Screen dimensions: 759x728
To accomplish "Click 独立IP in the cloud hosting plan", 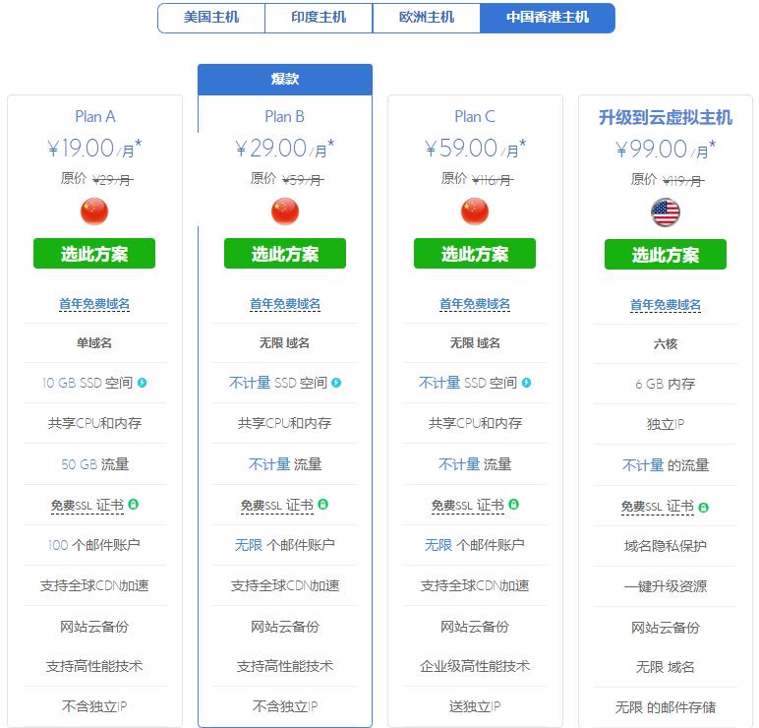I will [666, 424].
